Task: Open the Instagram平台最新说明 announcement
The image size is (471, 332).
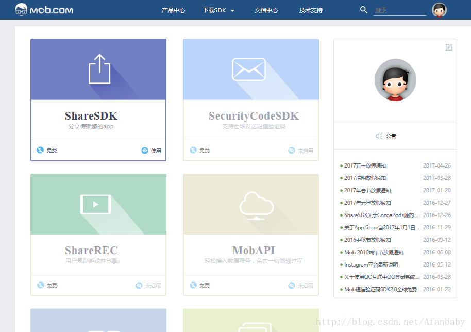Action: click(371, 264)
